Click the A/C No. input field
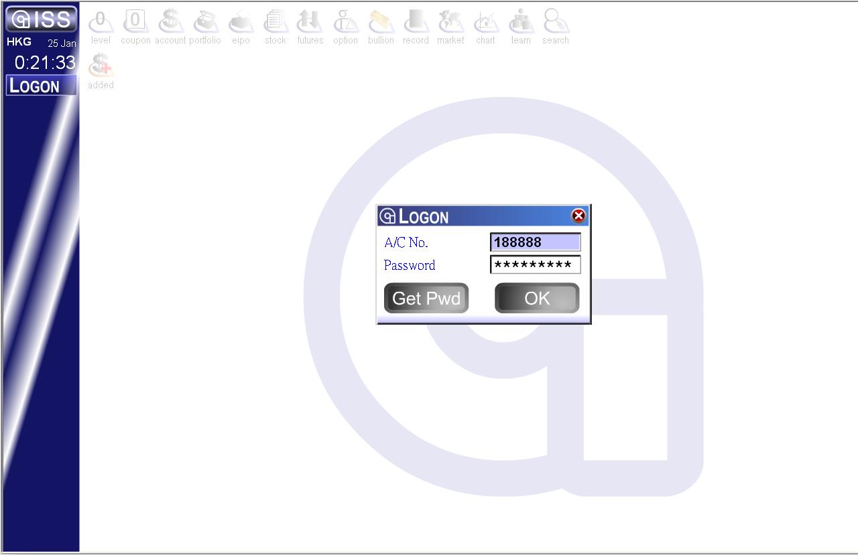 pos(535,242)
